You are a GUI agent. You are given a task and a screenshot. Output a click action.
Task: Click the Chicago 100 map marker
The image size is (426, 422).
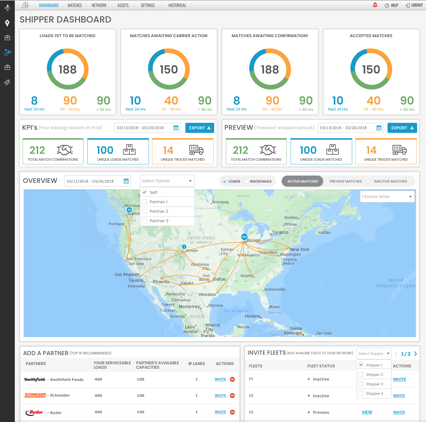pyautogui.click(x=244, y=237)
